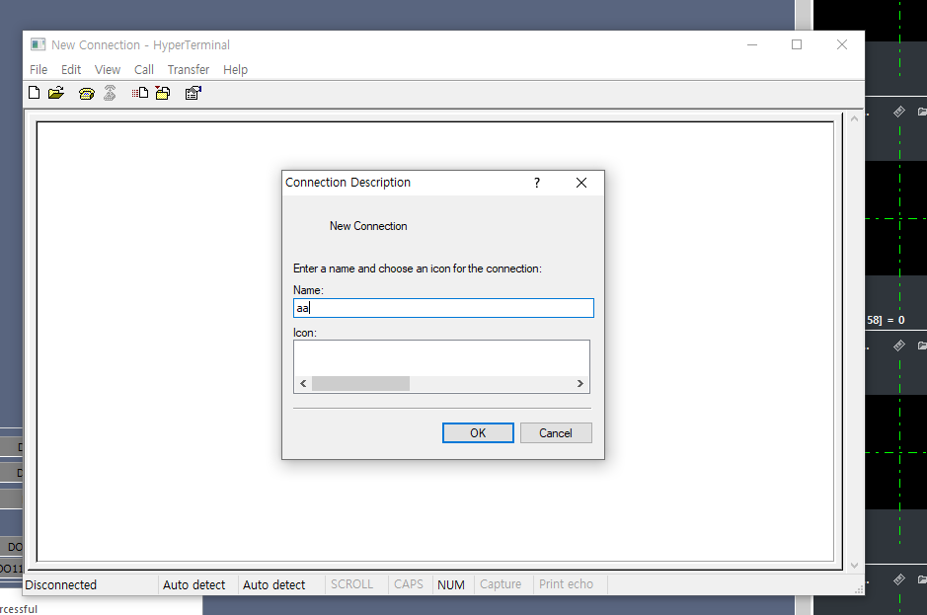Click the Disconnected status bar text
The width and height of the screenshot is (927, 615).
(x=61, y=584)
